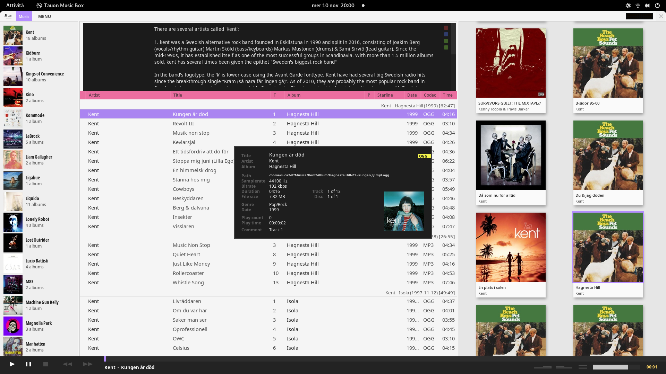Select track Revolt III in playlist
666x374 pixels.
tap(268, 124)
